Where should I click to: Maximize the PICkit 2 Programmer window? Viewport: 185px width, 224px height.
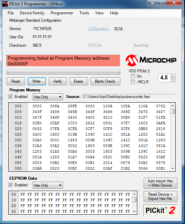point(162,3)
